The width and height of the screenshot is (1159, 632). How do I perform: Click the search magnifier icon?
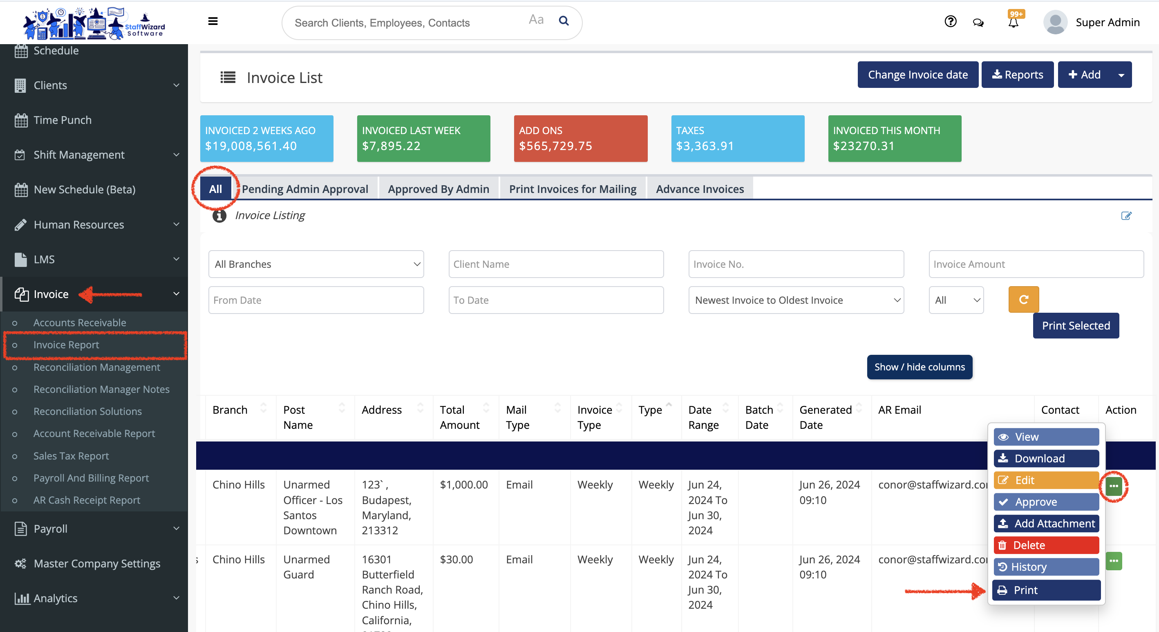[x=563, y=21]
